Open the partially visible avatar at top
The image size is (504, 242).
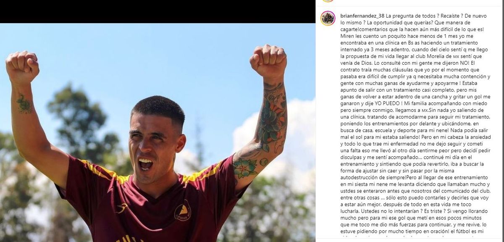pos(328,1)
